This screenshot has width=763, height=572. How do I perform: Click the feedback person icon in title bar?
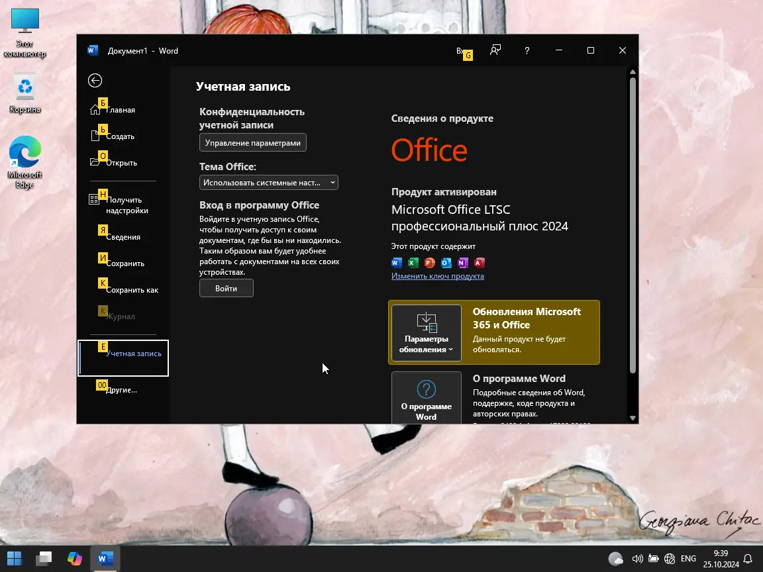(x=495, y=50)
